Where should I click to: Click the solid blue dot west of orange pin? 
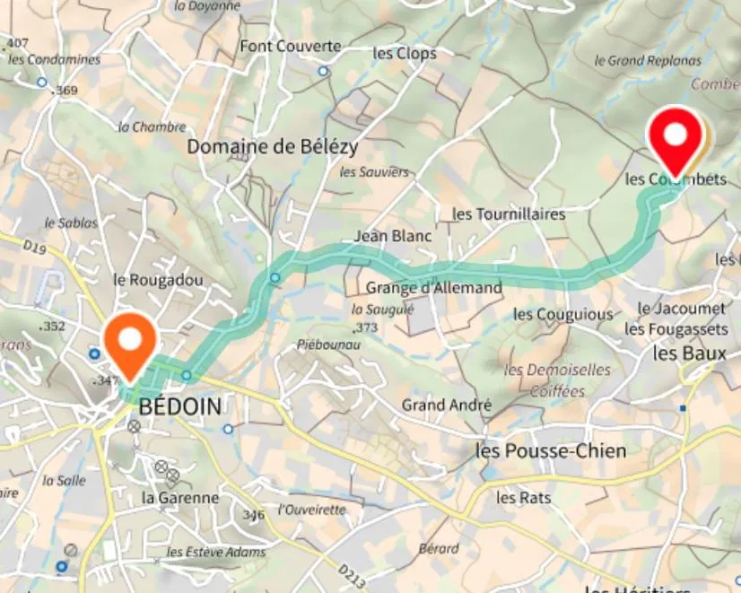(94, 353)
